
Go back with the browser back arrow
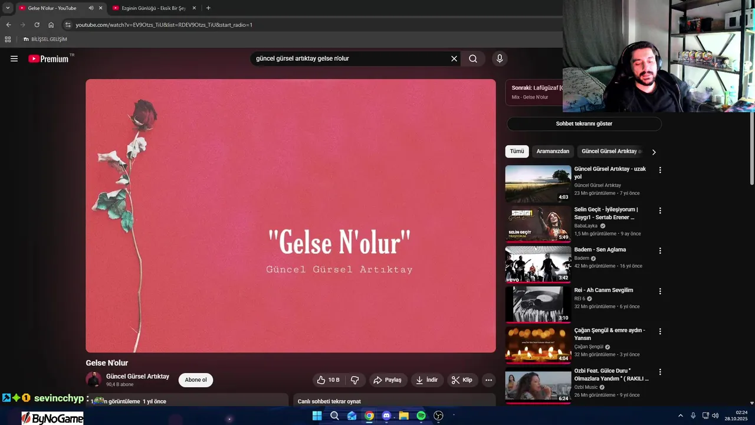8,25
